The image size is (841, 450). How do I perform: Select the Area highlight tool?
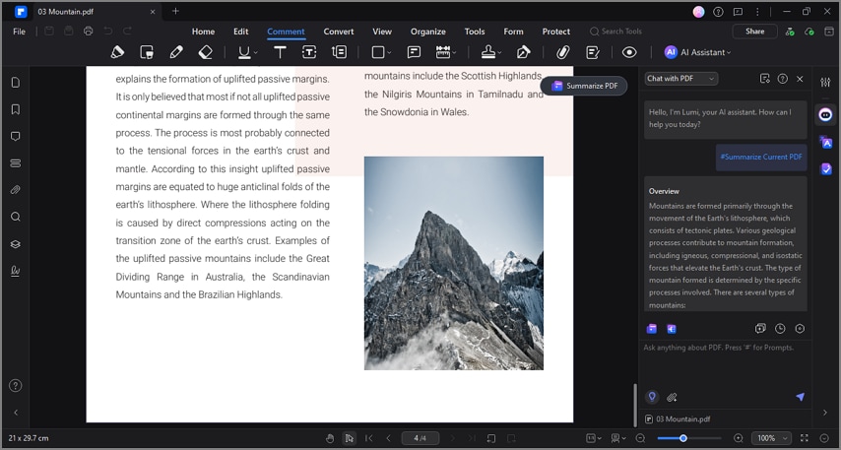click(147, 52)
